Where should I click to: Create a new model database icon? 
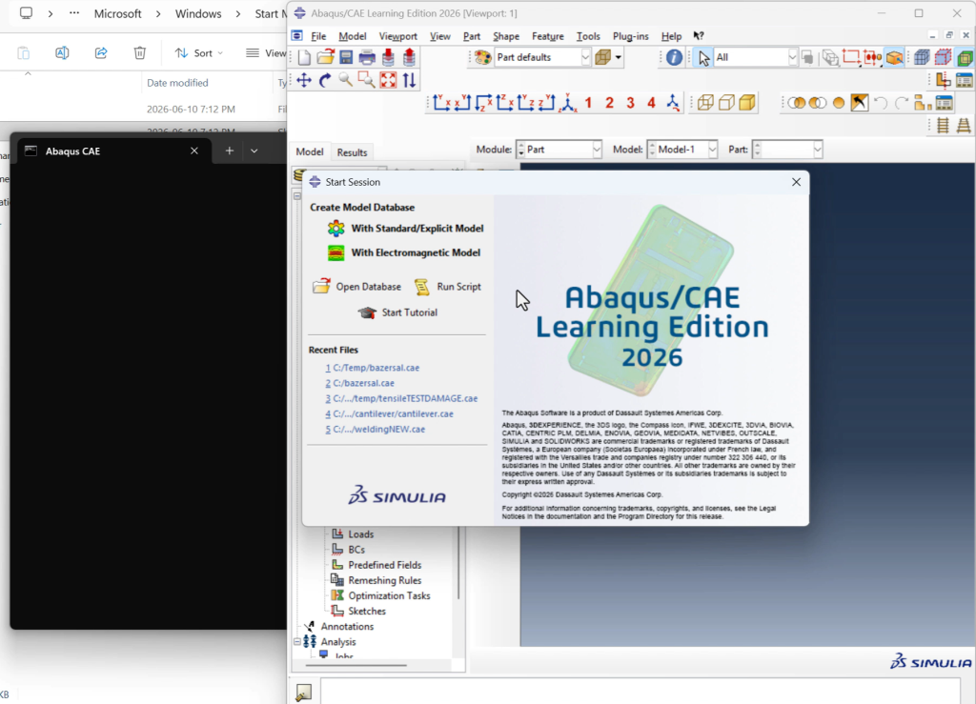tap(304, 58)
